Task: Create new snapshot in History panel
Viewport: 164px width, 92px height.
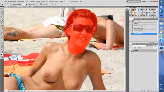Action: coord(153,42)
